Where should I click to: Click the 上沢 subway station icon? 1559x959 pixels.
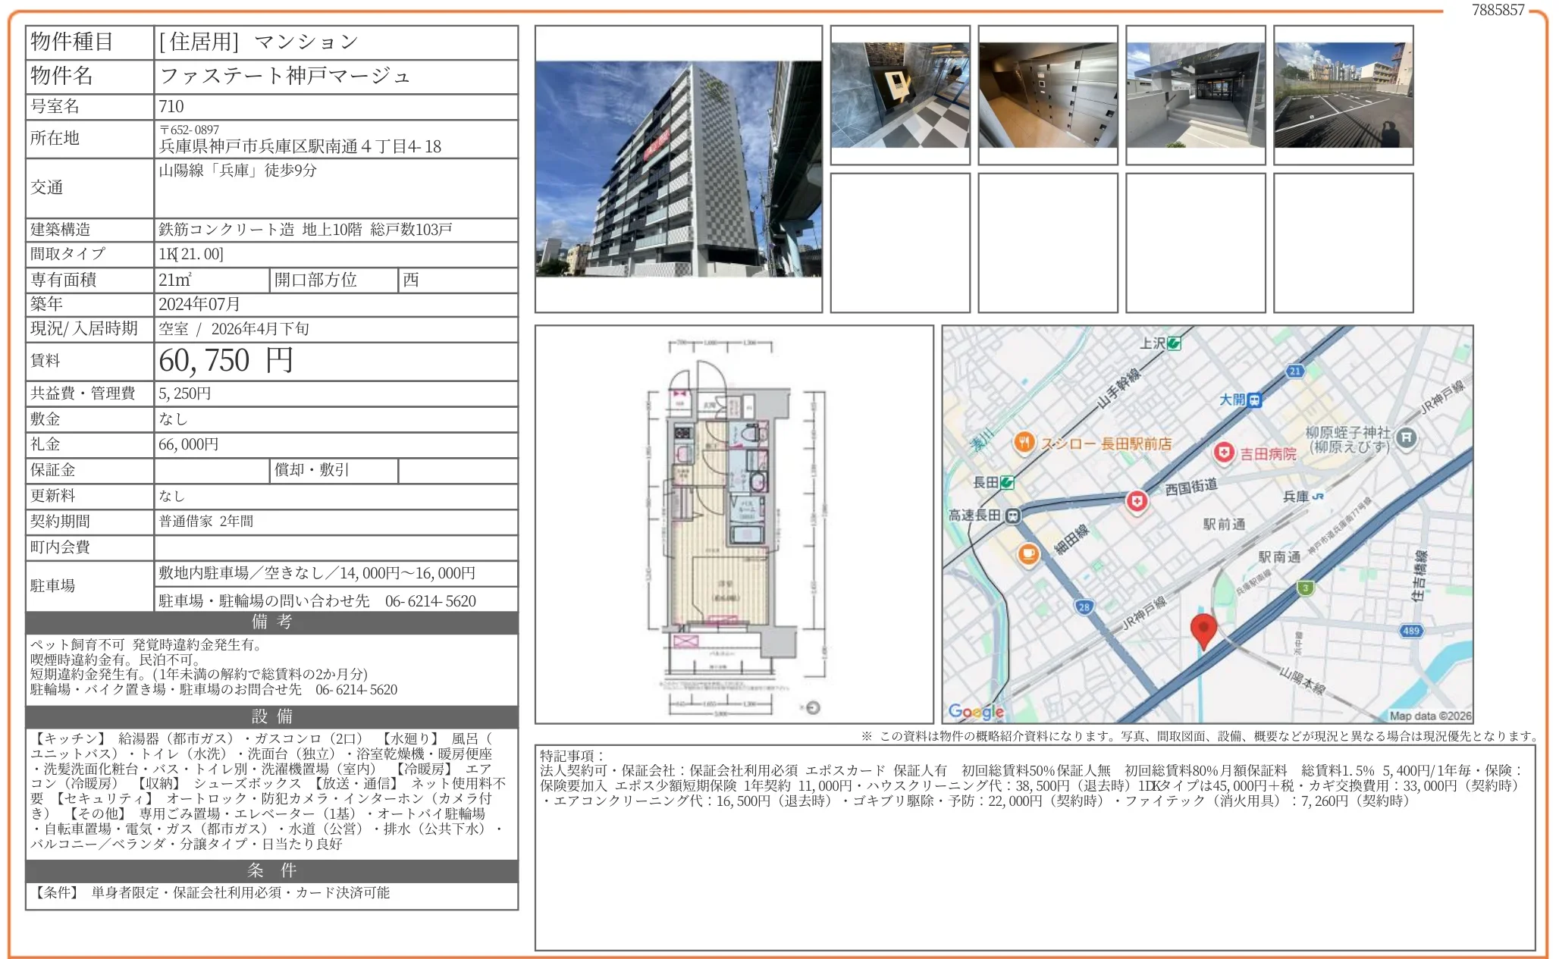coord(1174,343)
